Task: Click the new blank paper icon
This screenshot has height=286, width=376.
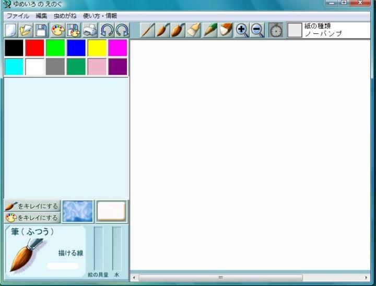Action: click(x=11, y=30)
